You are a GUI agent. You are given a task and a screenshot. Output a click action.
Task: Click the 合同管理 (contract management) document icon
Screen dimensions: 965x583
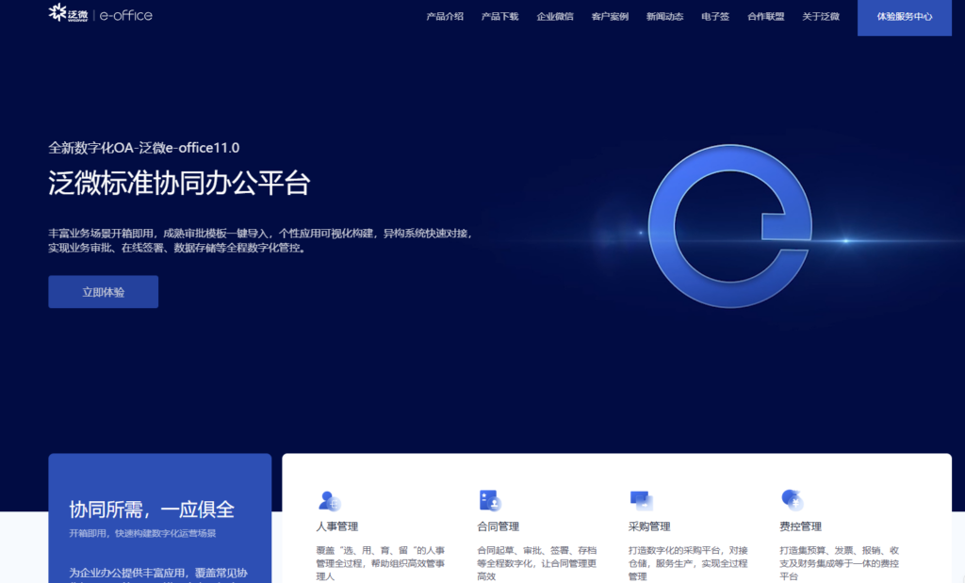488,499
